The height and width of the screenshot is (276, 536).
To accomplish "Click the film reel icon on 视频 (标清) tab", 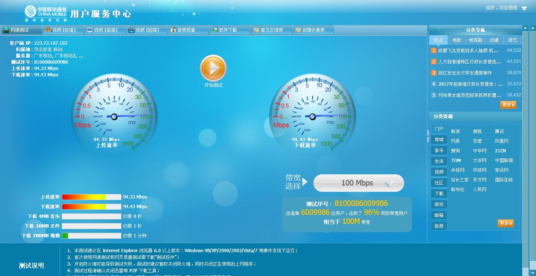I will (x=48, y=30).
